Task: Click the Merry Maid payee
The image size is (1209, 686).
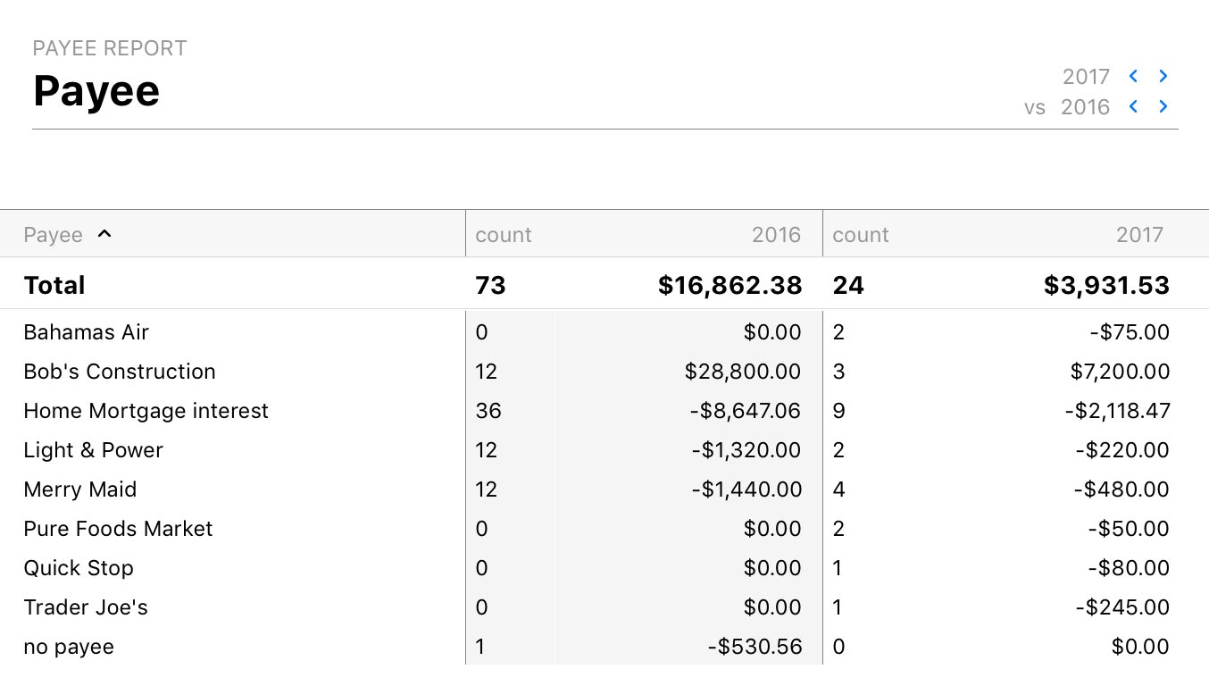Action: [80, 489]
